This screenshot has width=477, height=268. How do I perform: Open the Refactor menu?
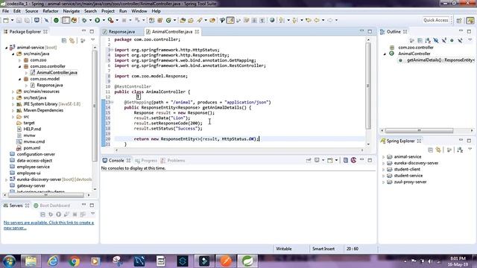pyautogui.click(x=50, y=11)
